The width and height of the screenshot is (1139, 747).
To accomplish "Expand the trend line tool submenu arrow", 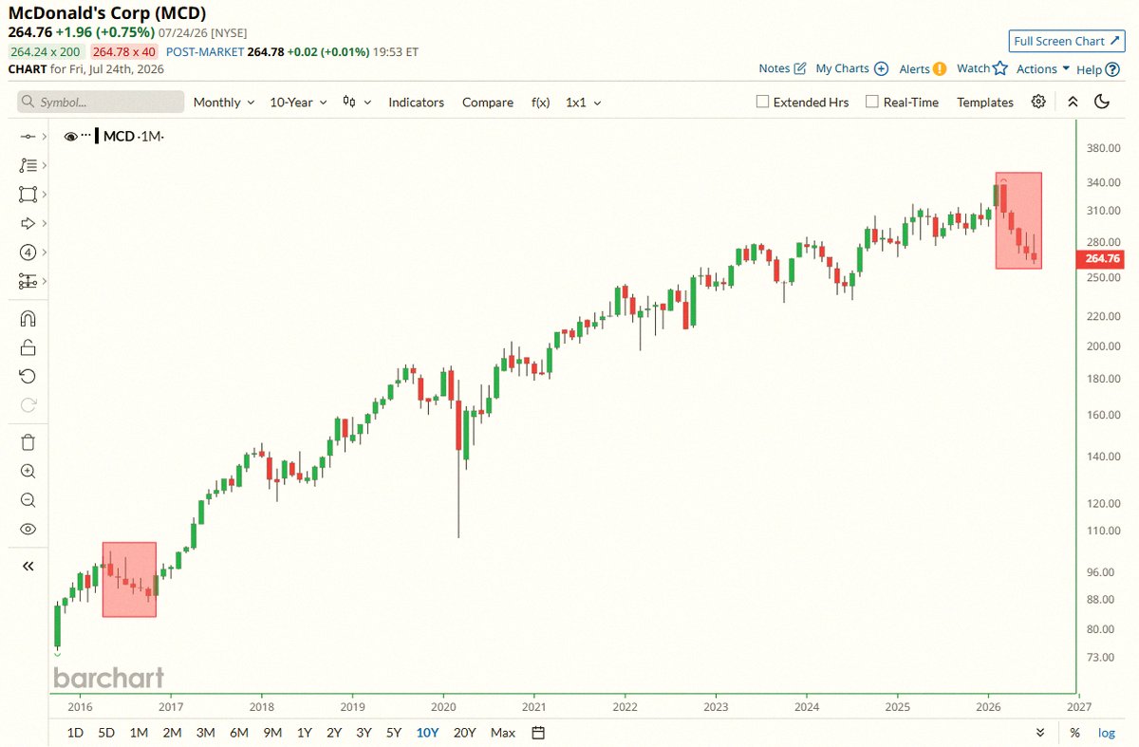I will [45, 137].
